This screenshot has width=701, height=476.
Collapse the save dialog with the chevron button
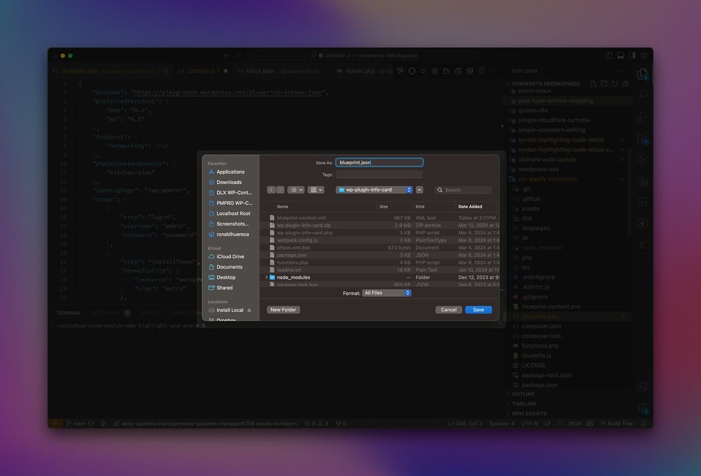coord(419,190)
